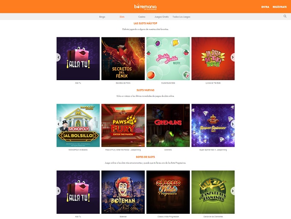Click the search magnifier icon
The image size is (291, 219).
click(285, 16)
